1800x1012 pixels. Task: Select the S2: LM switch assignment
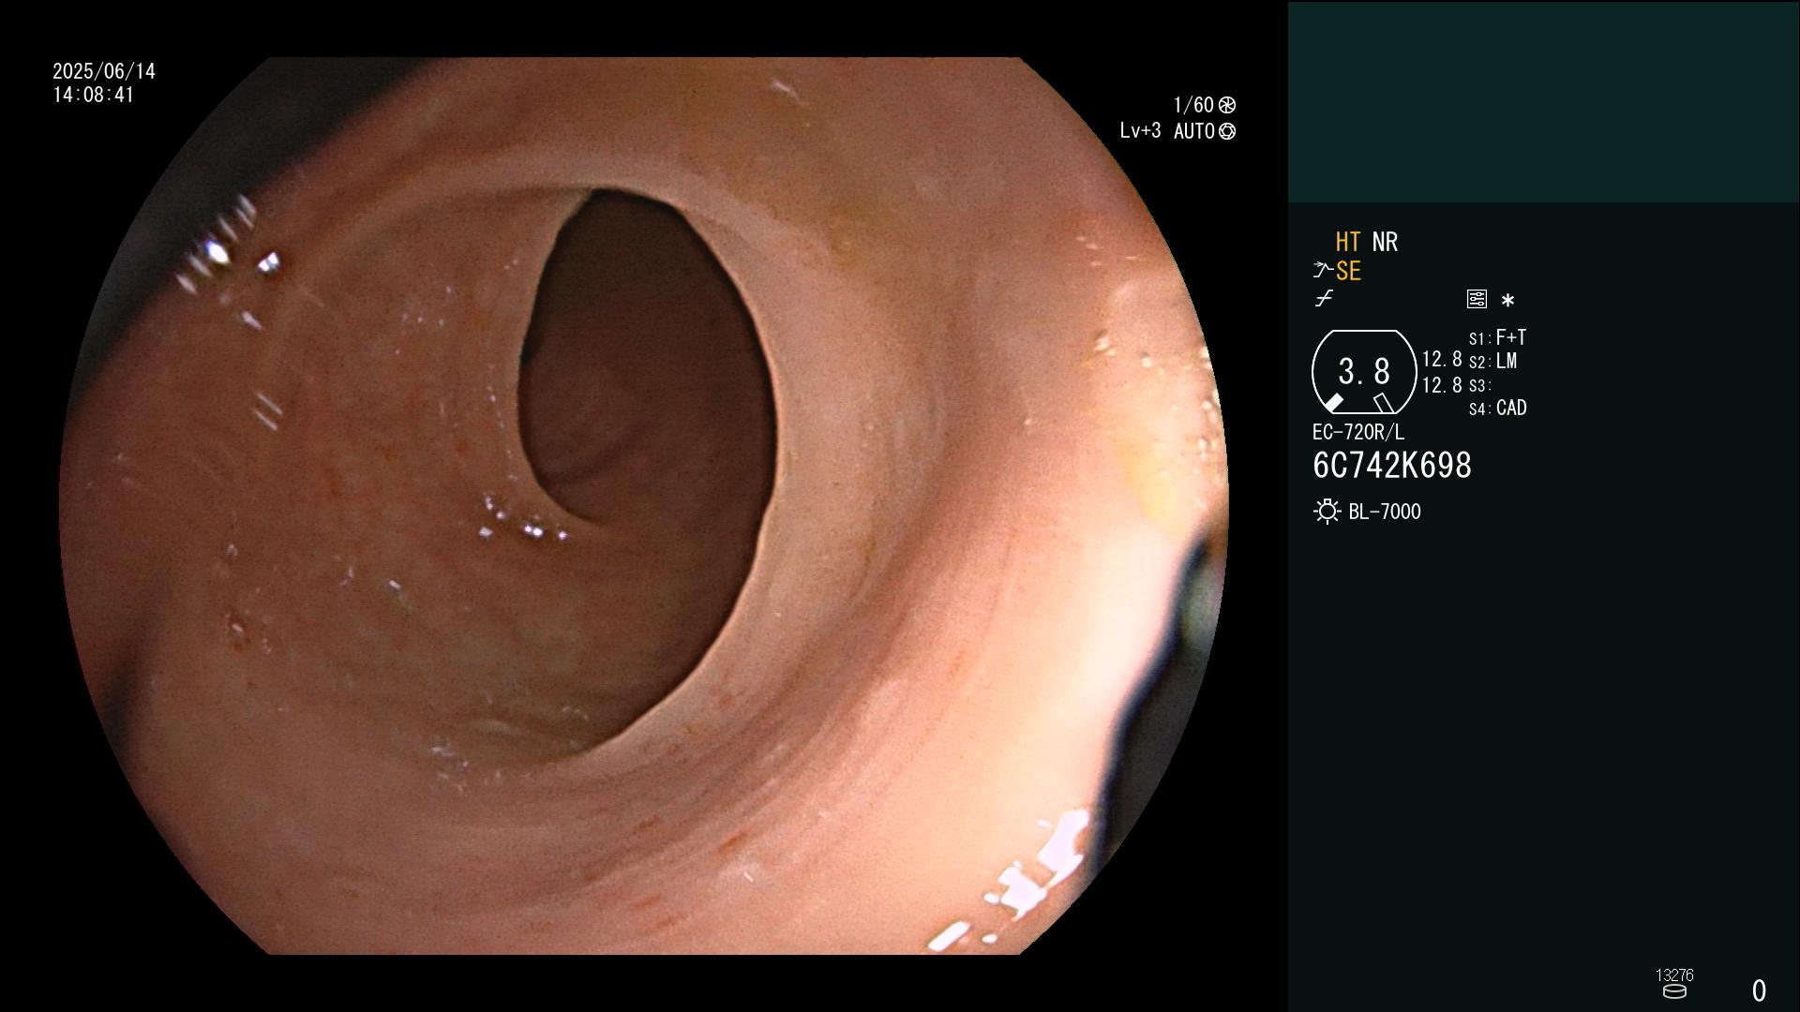point(1492,362)
